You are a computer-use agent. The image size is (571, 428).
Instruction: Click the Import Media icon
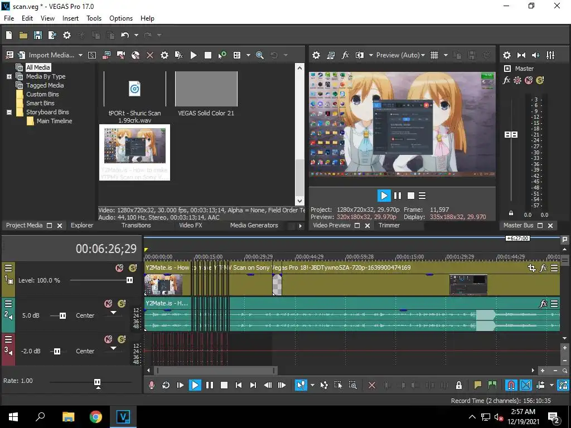pyautogui.click(x=22, y=55)
